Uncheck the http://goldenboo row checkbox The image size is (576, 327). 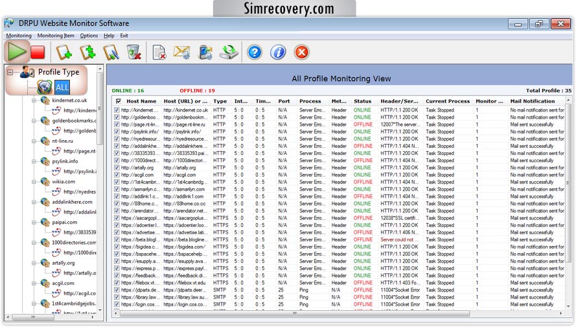(117, 117)
